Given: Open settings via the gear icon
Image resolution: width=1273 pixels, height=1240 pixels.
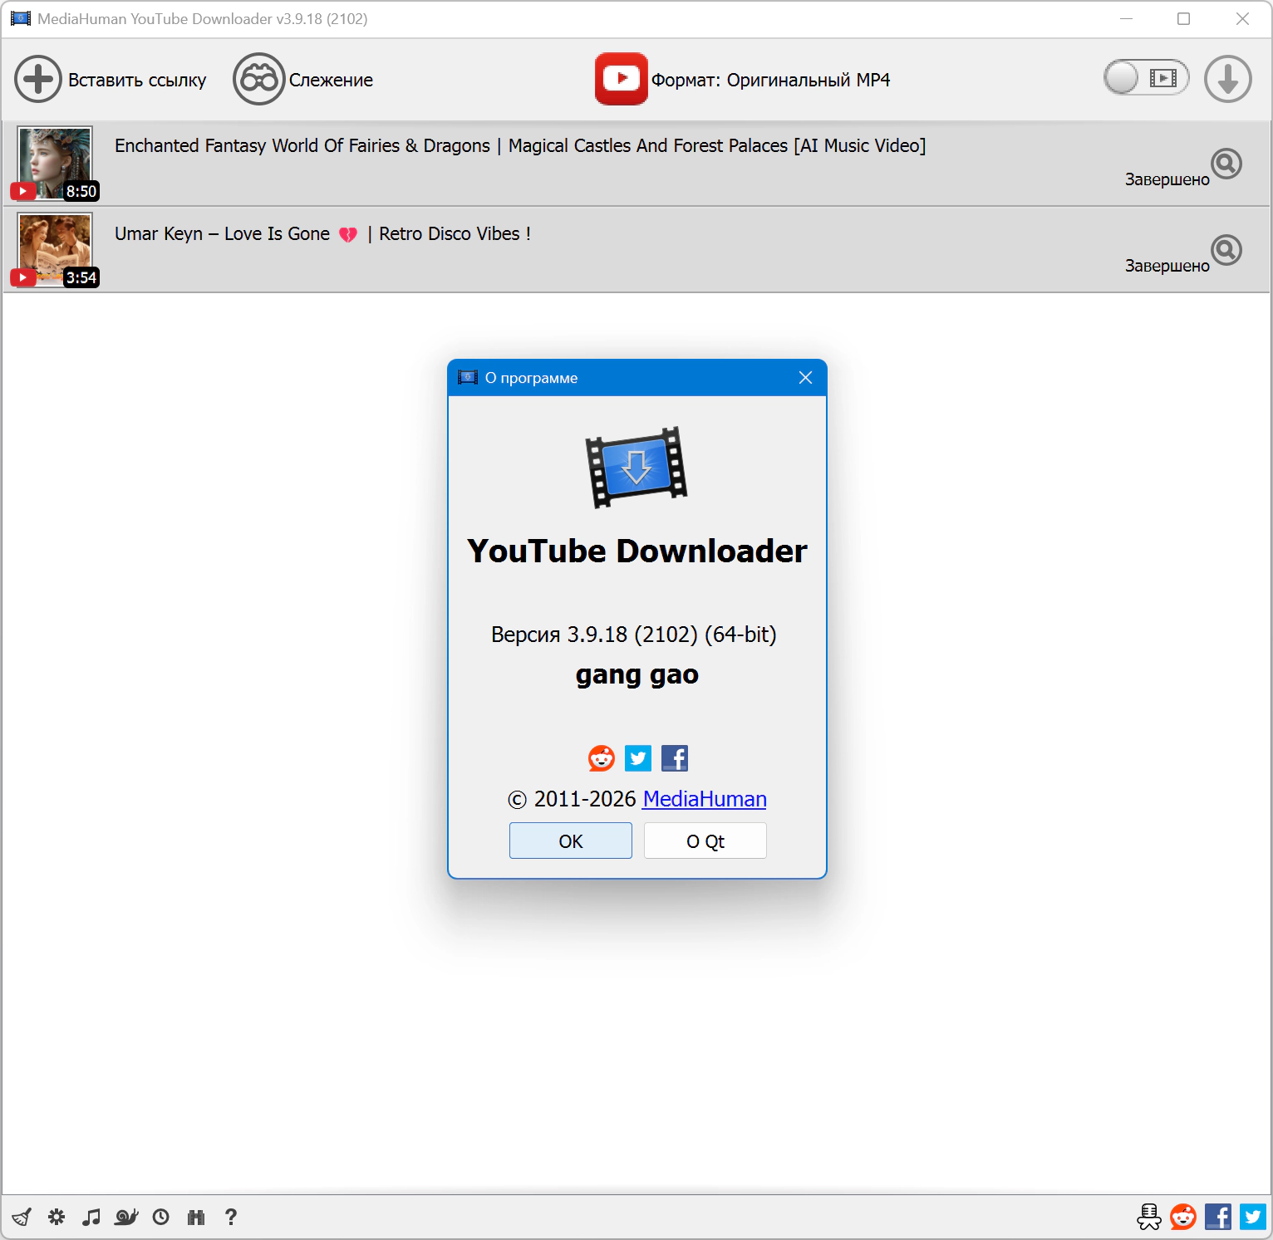Looking at the screenshot, I should (57, 1217).
